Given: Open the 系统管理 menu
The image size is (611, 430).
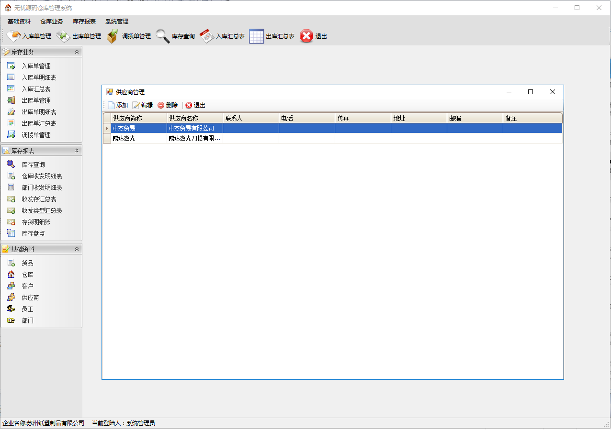Looking at the screenshot, I should point(117,22).
